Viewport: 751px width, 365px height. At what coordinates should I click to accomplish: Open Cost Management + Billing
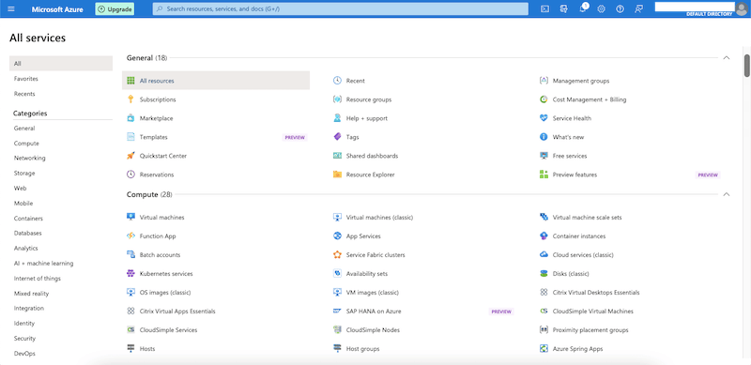[590, 99]
